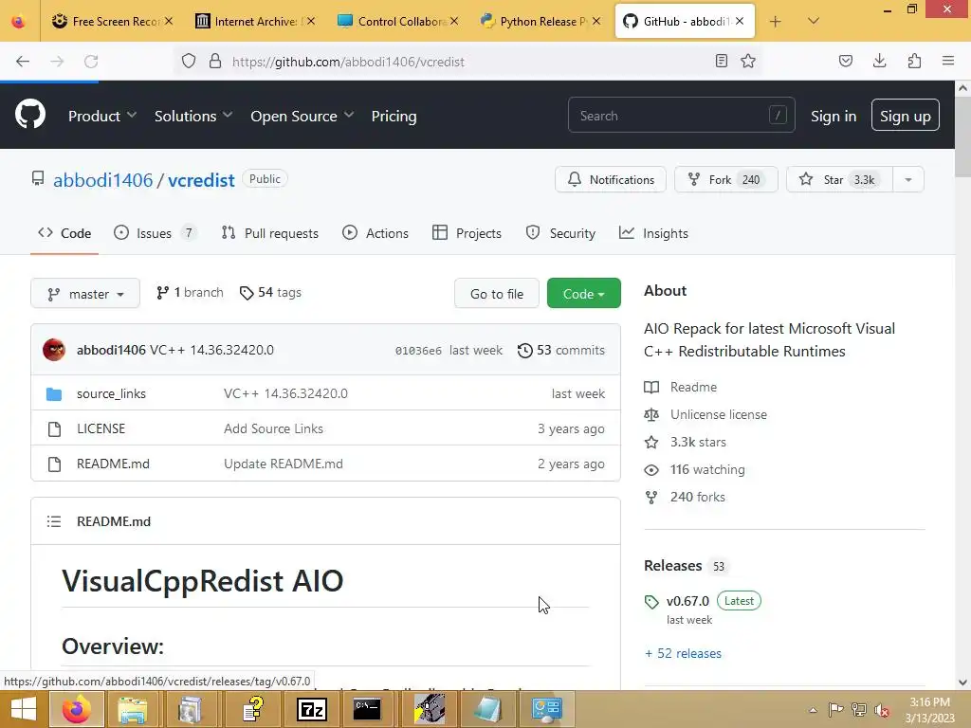Click the commit hash 01036e6
Viewport: 971px width, 728px height.
coord(418,351)
